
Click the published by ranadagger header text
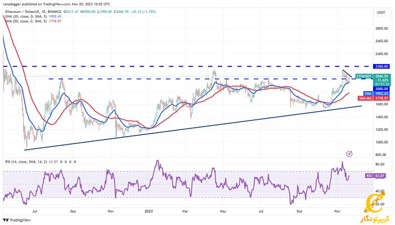tap(56, 4)
